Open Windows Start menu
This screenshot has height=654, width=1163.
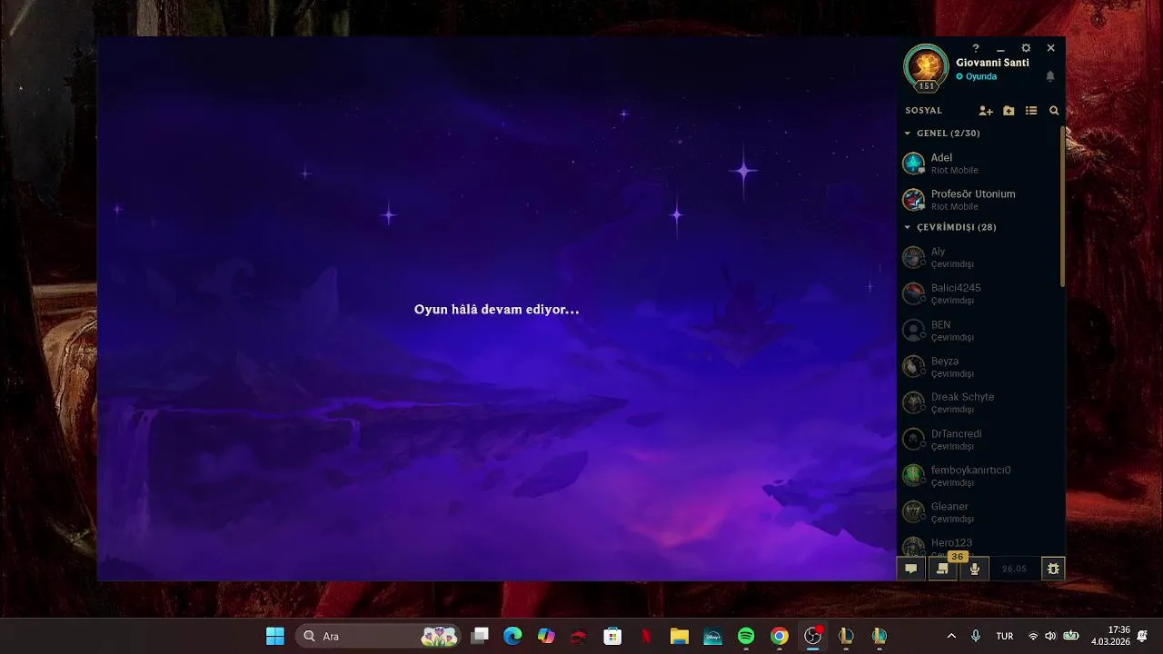click(275, 636)
